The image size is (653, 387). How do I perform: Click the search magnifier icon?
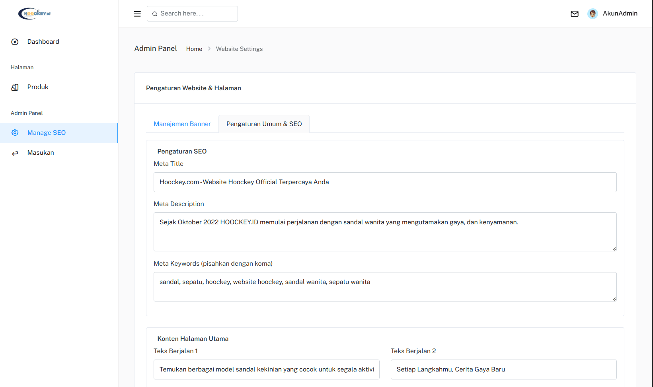tap(155, 14)
